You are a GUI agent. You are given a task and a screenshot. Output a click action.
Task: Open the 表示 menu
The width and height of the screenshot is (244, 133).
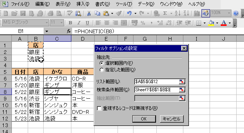tap(63, 4)
